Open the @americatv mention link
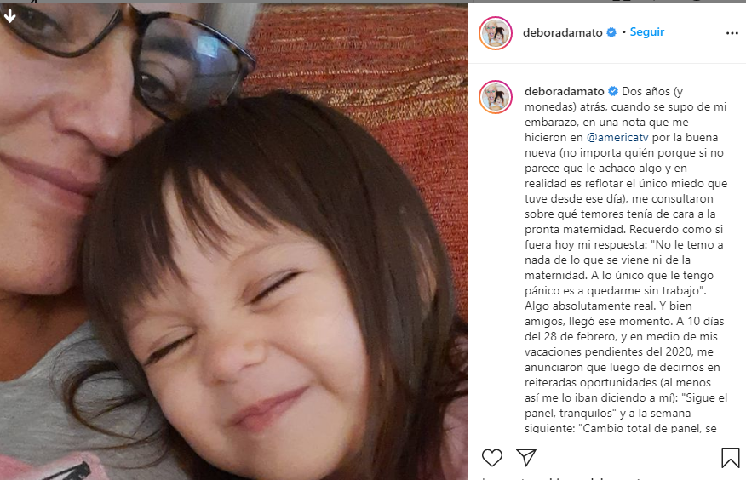This screenshot has width=746, height=480. [x=617, y=137]
